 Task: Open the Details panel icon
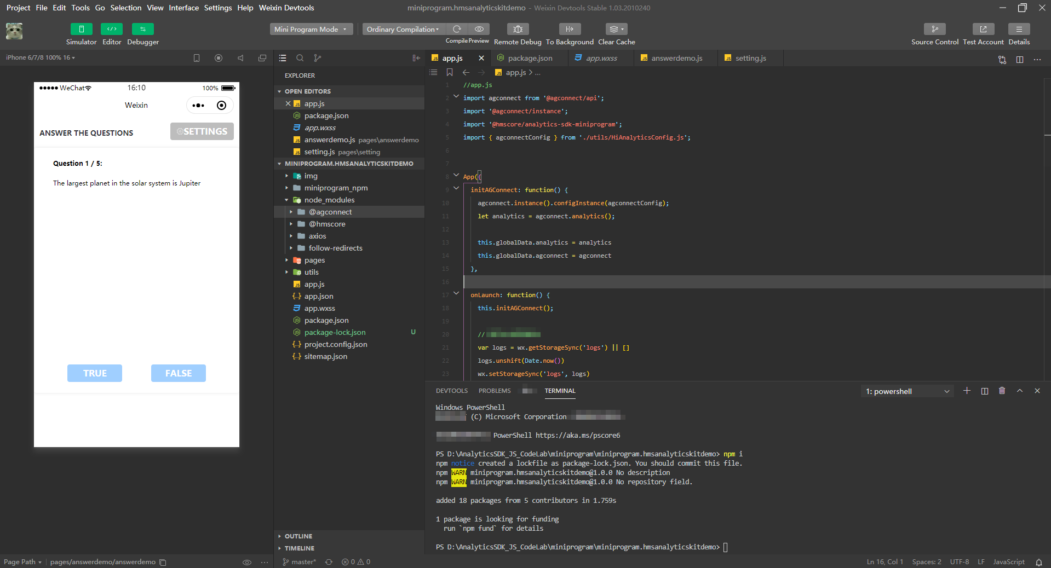point(1019,29)
